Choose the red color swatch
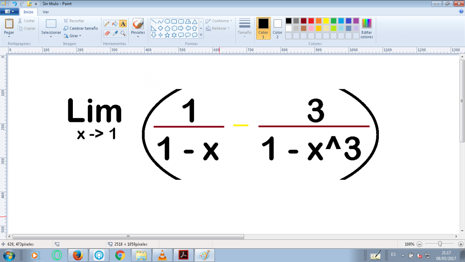 311,21
